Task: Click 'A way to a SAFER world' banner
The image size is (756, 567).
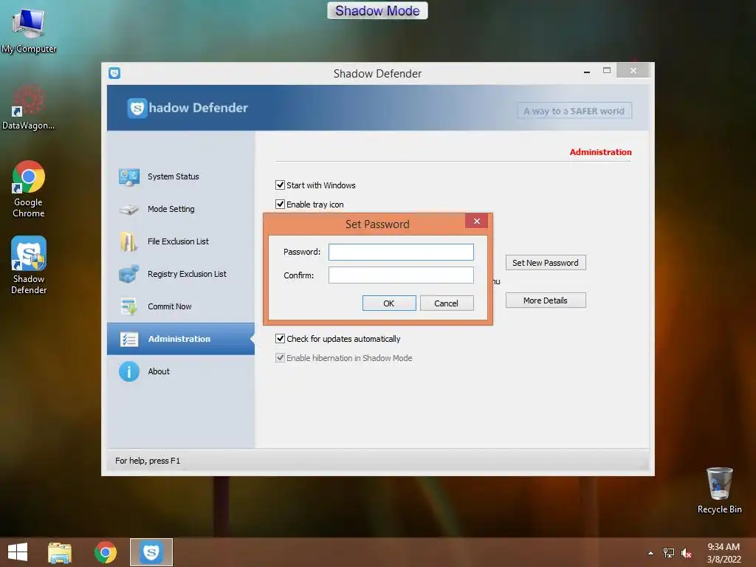Action: pos(574,111)
